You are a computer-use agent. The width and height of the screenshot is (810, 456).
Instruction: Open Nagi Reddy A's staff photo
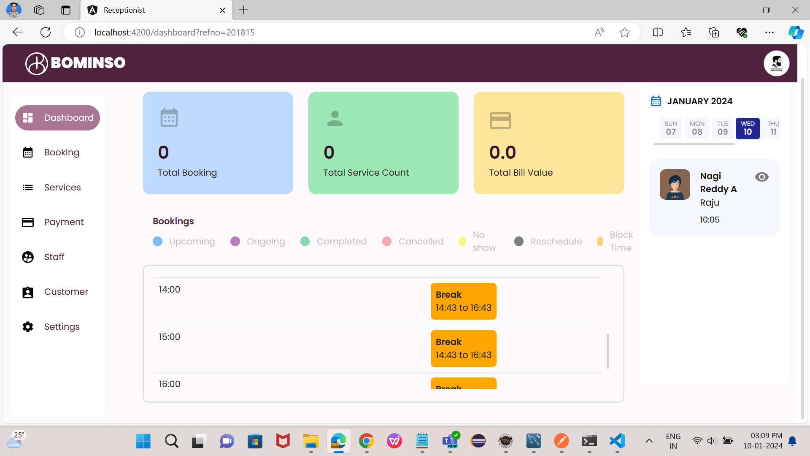point(675,185)
